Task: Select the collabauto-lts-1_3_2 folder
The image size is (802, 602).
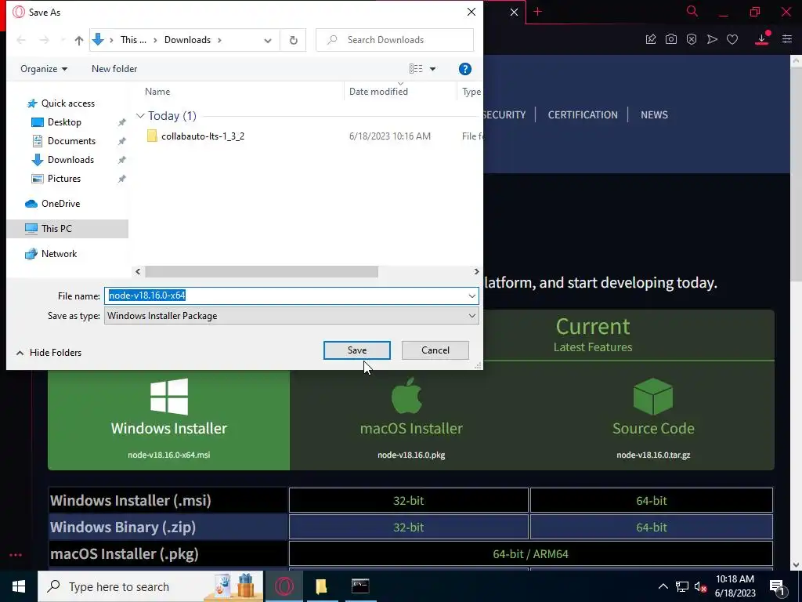Action: click(x=203, y=136)
